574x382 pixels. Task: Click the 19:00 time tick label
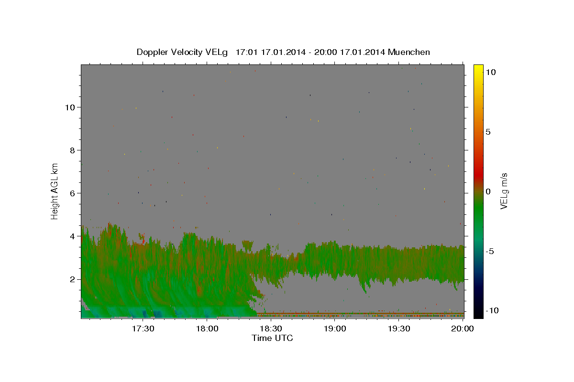pyautogui.click(x=335, y=329)
